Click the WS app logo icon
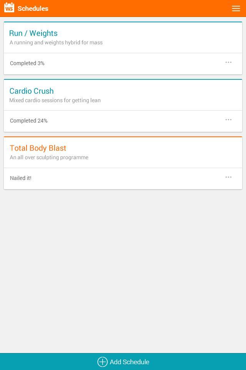 pyautogui.click(x=9, y=7)
